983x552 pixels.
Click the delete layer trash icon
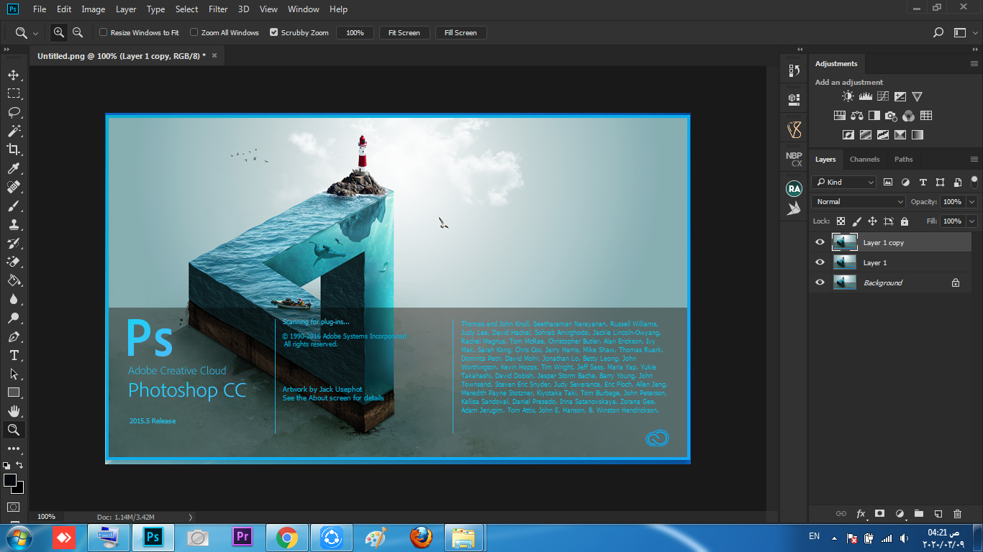957,514
